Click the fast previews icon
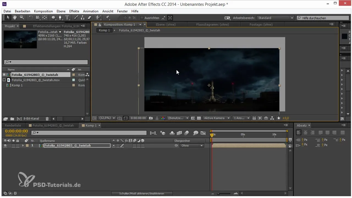 pyautogui.click(x=260, y=118)
